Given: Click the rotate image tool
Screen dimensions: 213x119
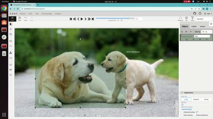Looking at the screenshot, I should (11, 34).
